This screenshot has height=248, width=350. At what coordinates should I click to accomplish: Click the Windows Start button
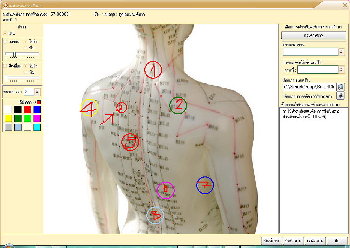coord(9,246)
